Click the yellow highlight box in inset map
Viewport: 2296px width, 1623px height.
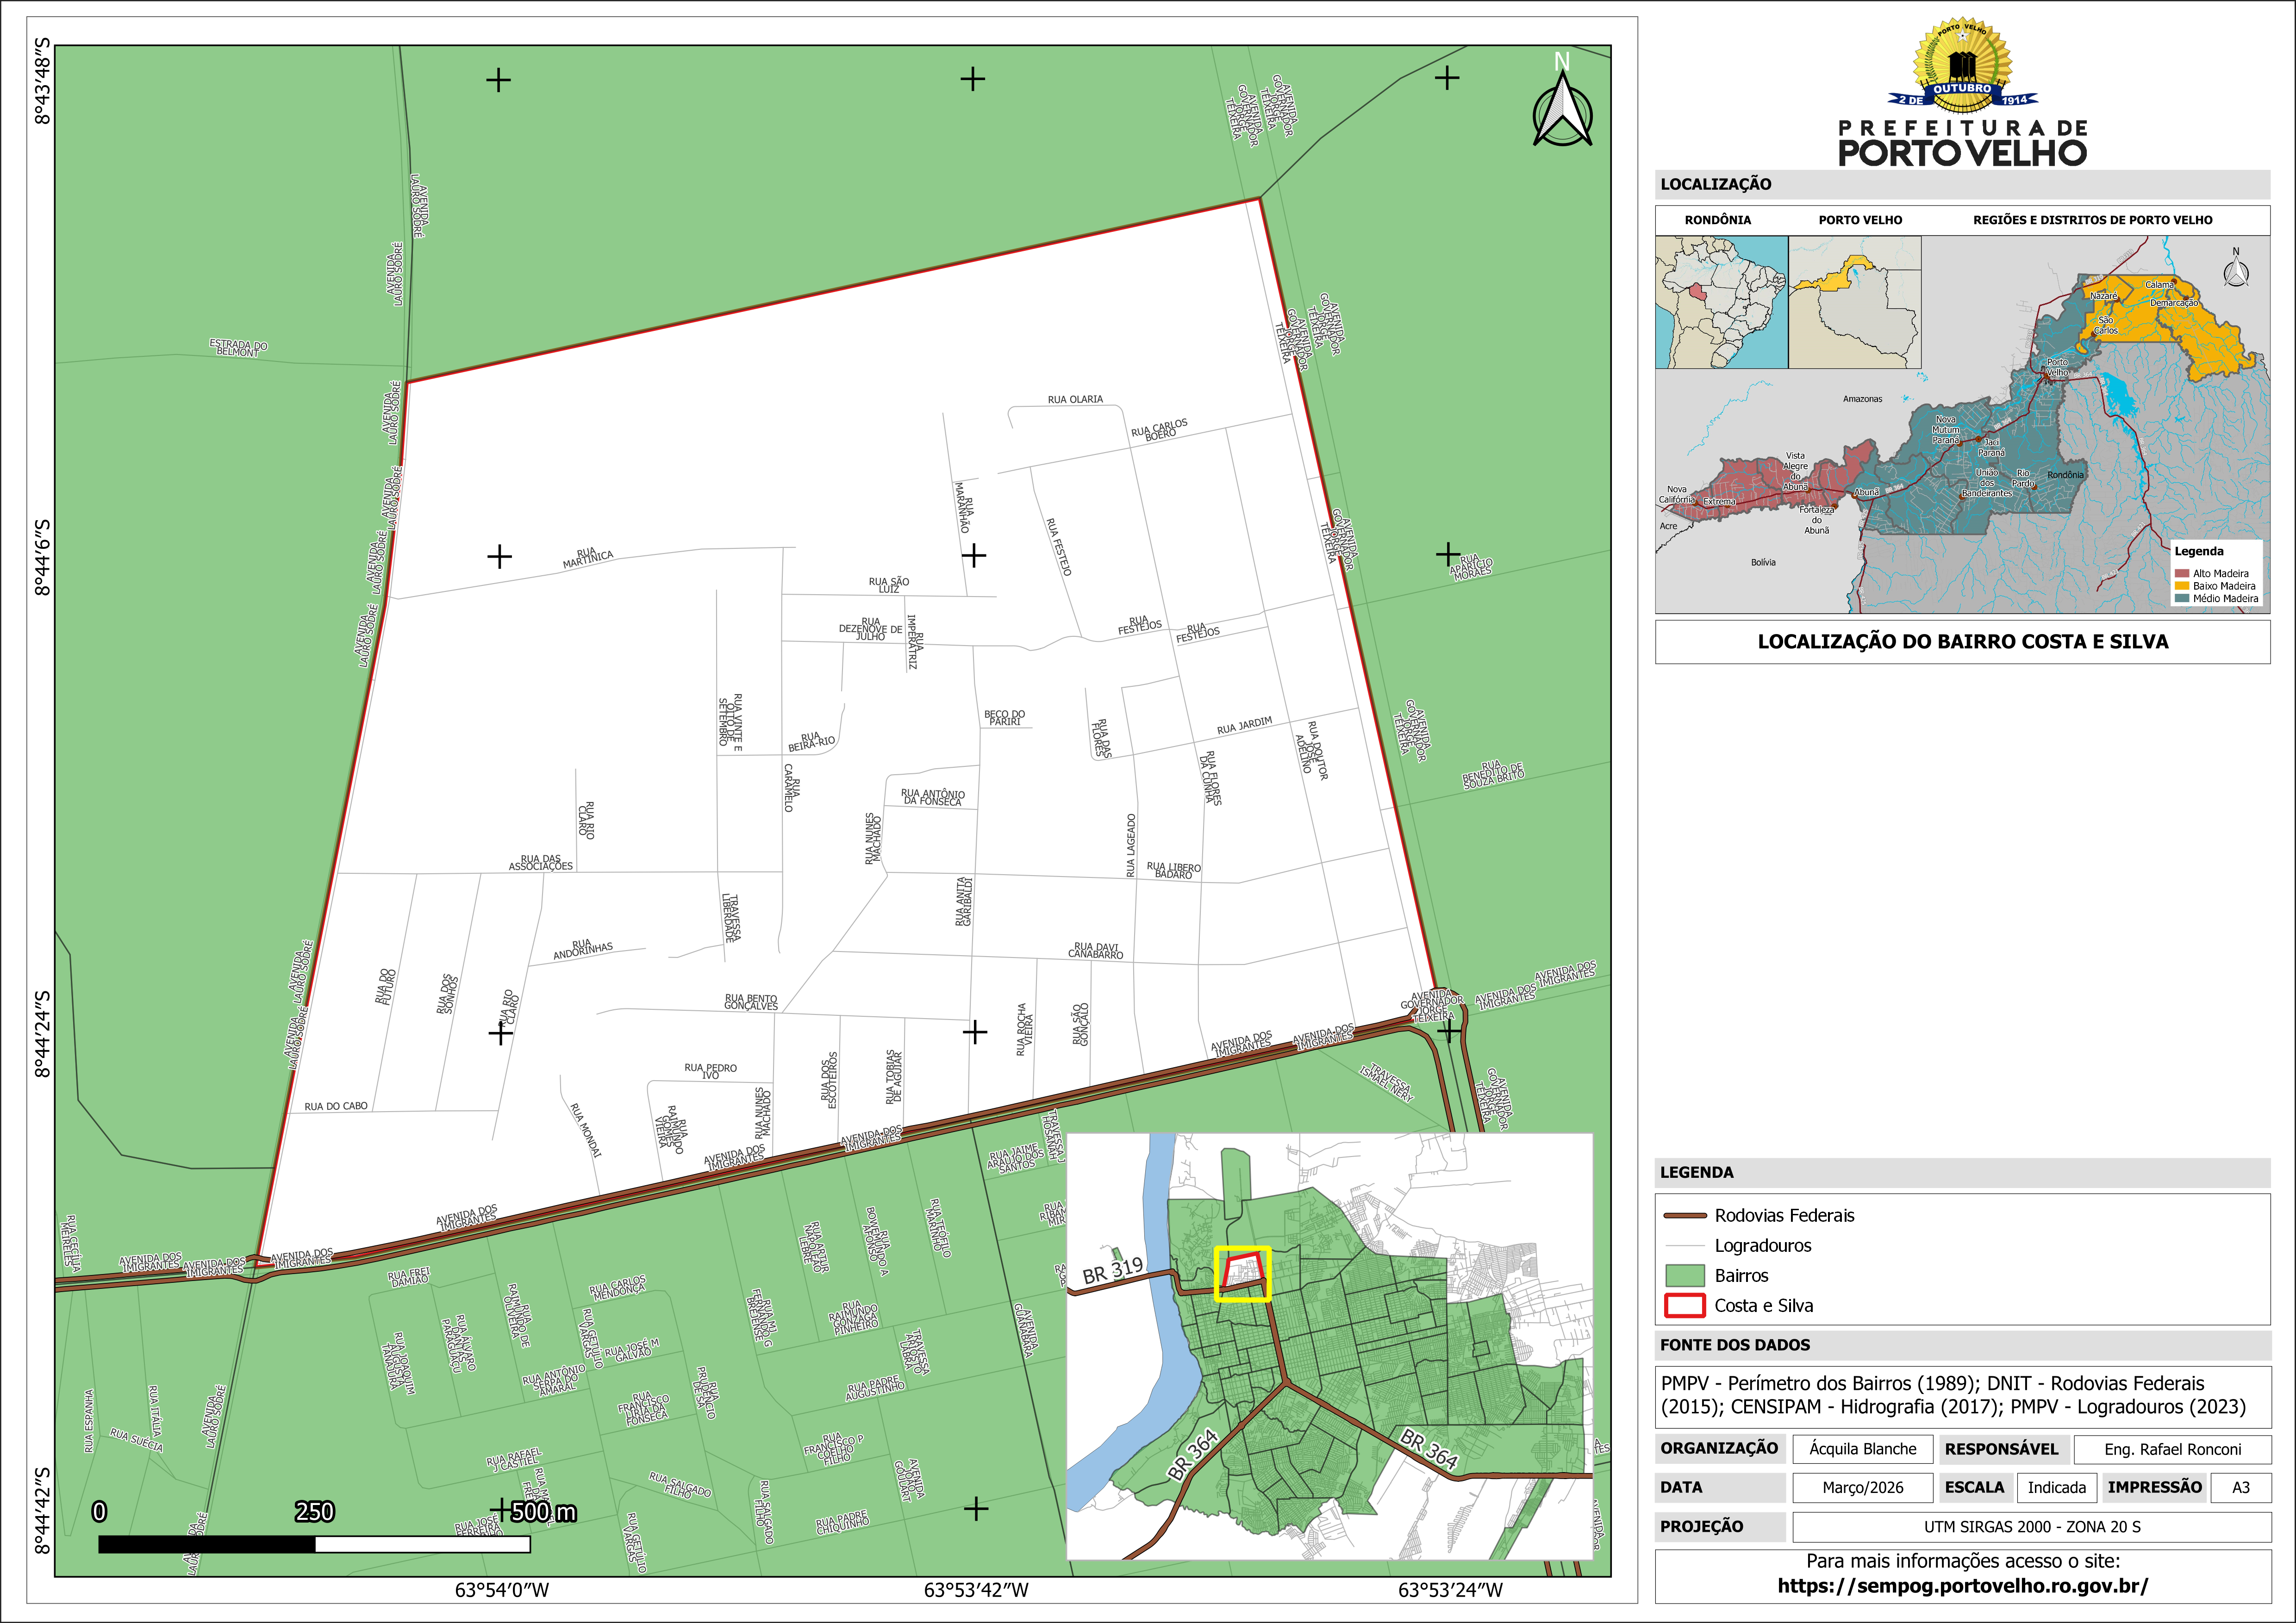(x=1242, y=1273)
